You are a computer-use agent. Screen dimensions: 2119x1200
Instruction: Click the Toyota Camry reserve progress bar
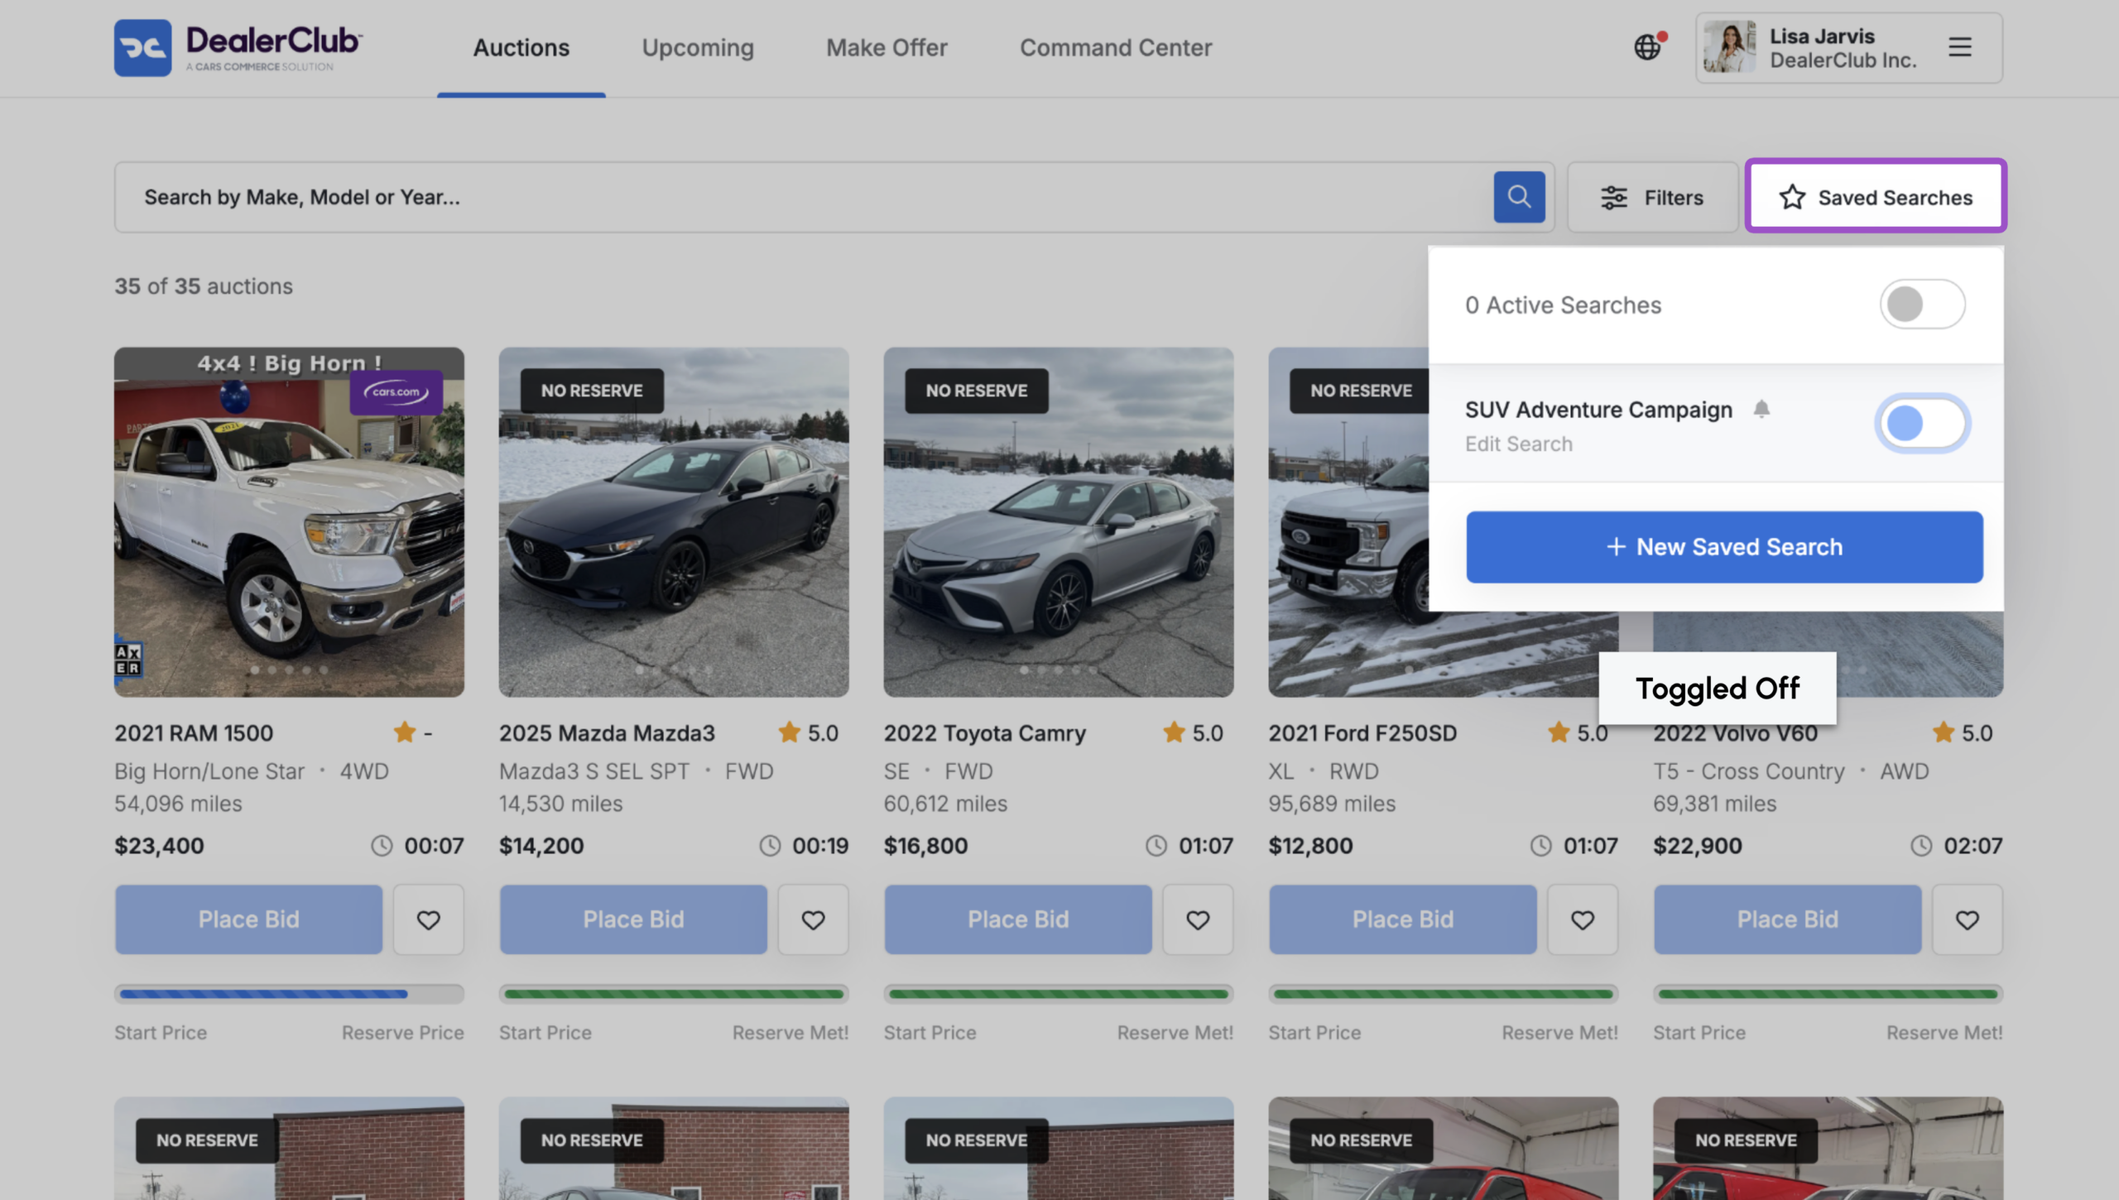tap(1059, 994)
